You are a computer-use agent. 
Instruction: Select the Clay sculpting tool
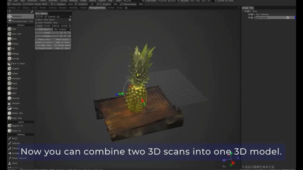tap(13, 29)
